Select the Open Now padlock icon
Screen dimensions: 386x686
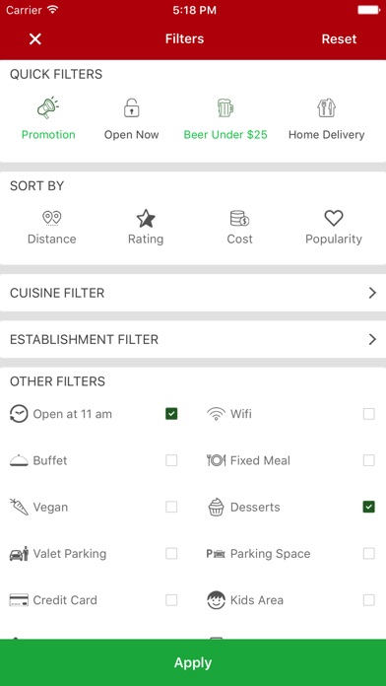point(131,107)
